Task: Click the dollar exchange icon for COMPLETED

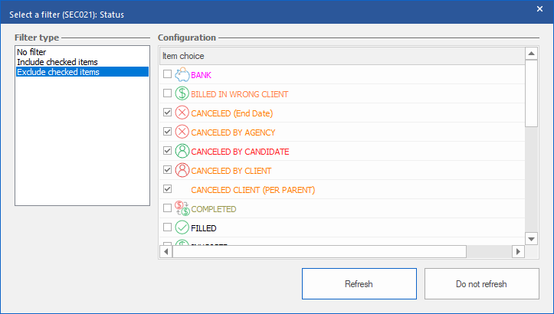Action: click(182, 209)
